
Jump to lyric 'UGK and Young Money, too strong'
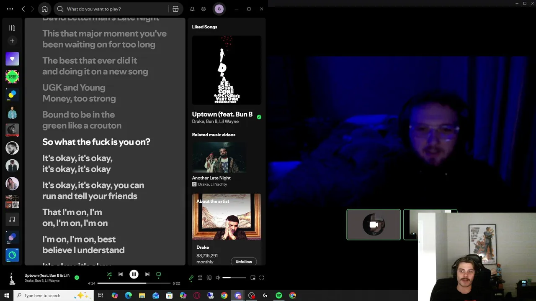tap(79, 93)
